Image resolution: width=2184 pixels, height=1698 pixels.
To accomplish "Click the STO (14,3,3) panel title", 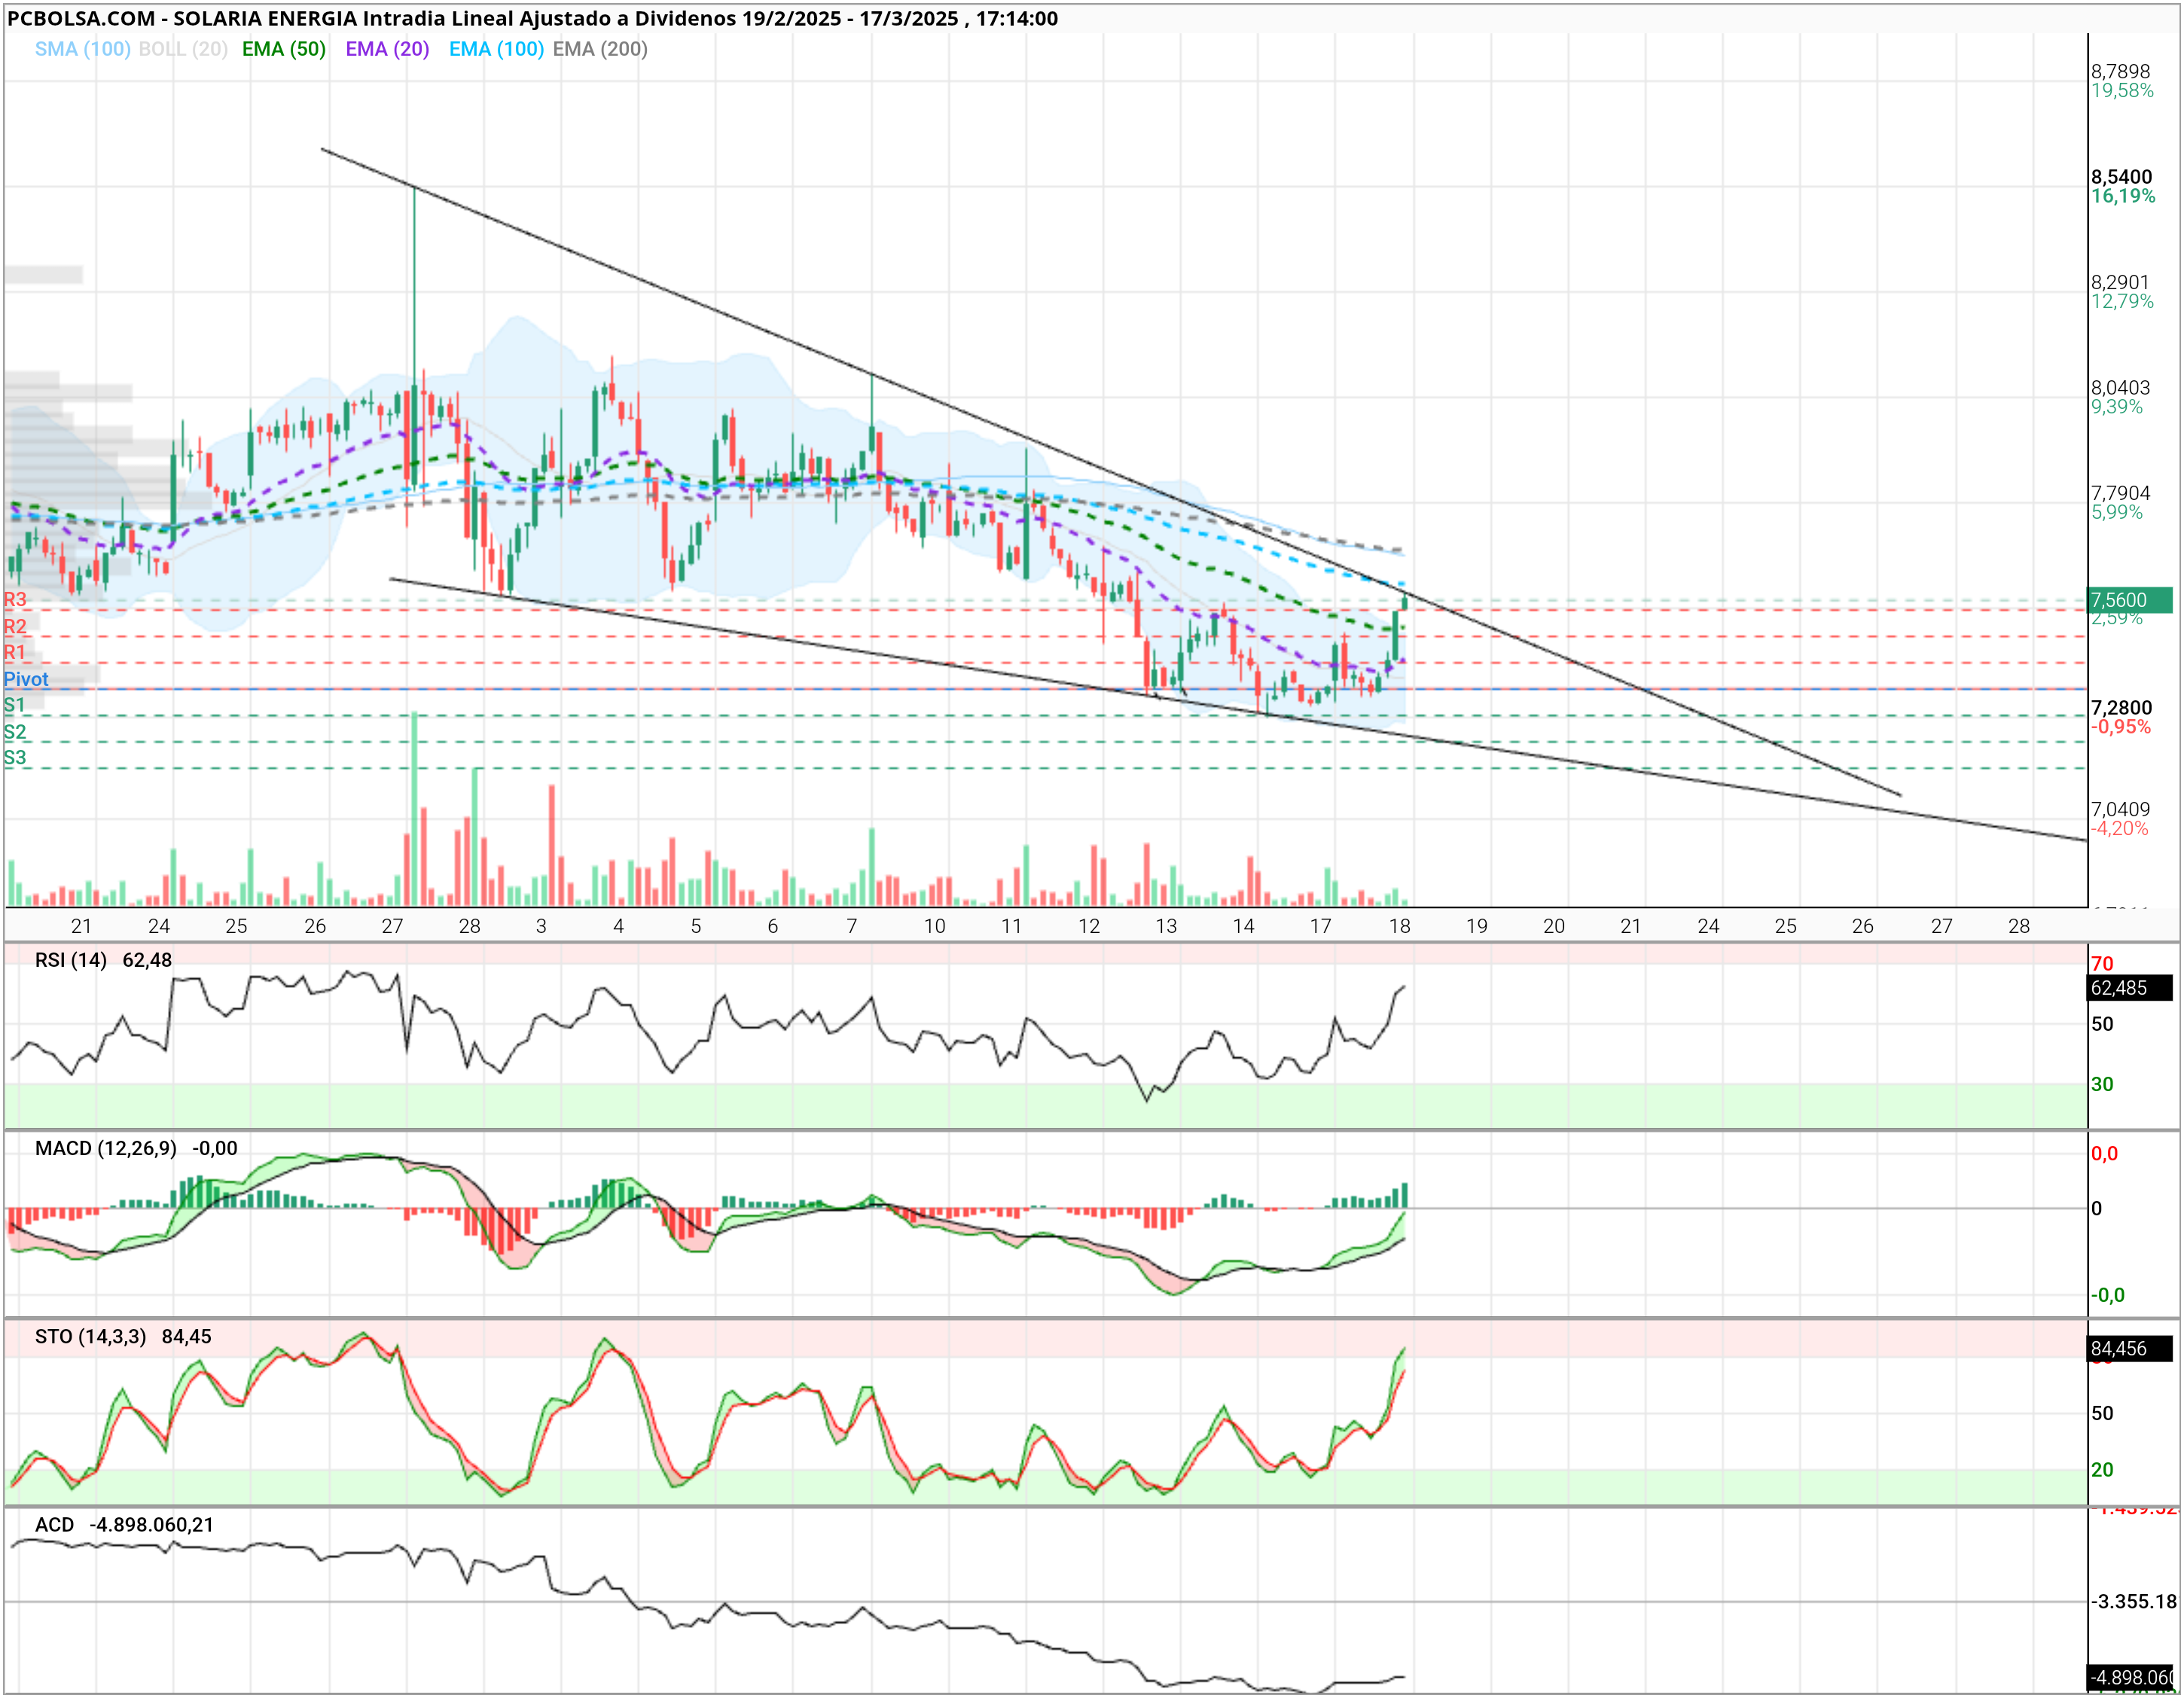I will point(91,1337).
